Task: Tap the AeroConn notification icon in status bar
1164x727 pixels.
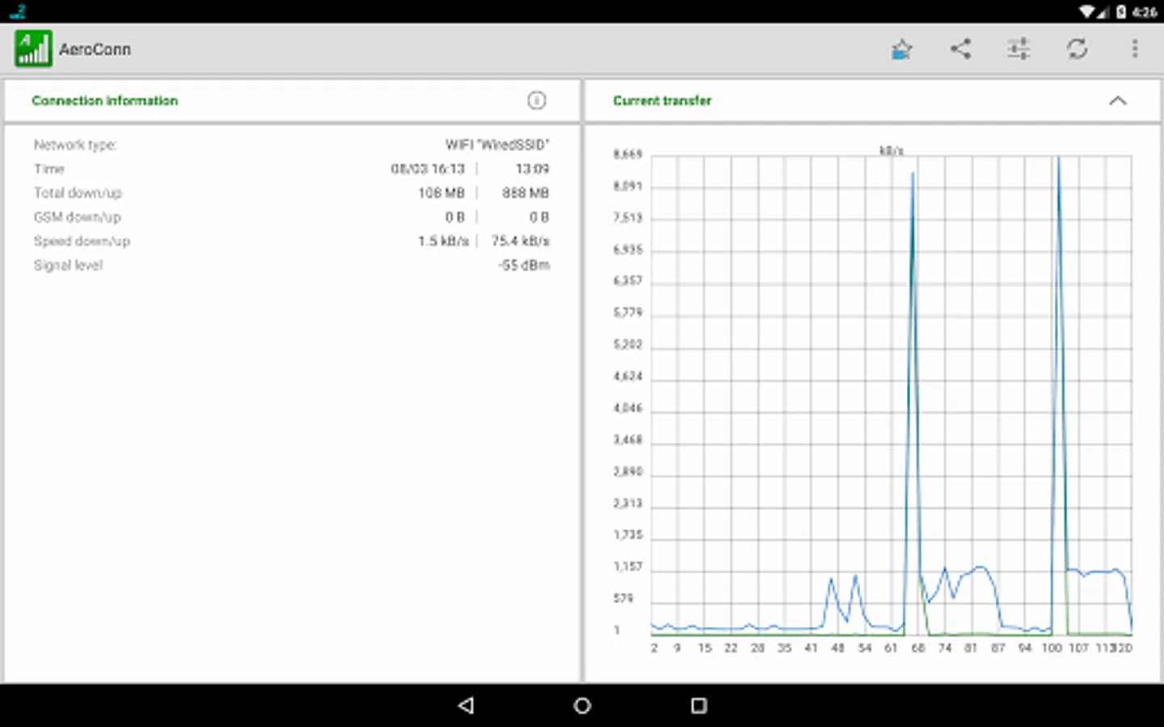Action: [x=15, y=11]
